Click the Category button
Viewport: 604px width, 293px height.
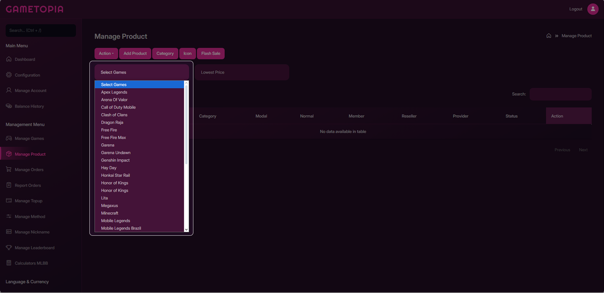(165, 54)
